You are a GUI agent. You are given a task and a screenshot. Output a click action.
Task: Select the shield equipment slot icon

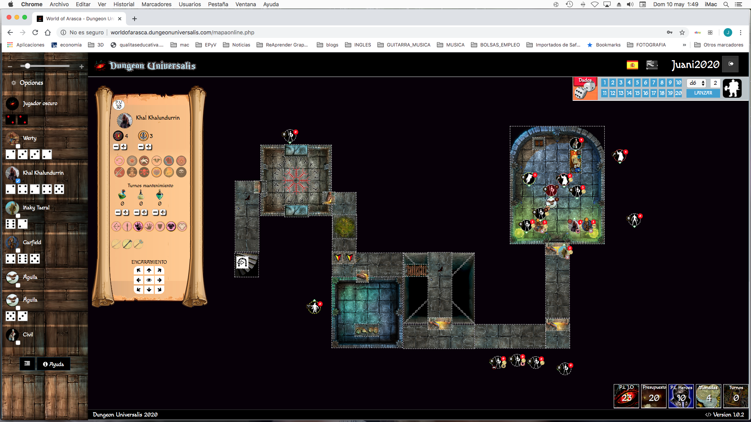160,226
